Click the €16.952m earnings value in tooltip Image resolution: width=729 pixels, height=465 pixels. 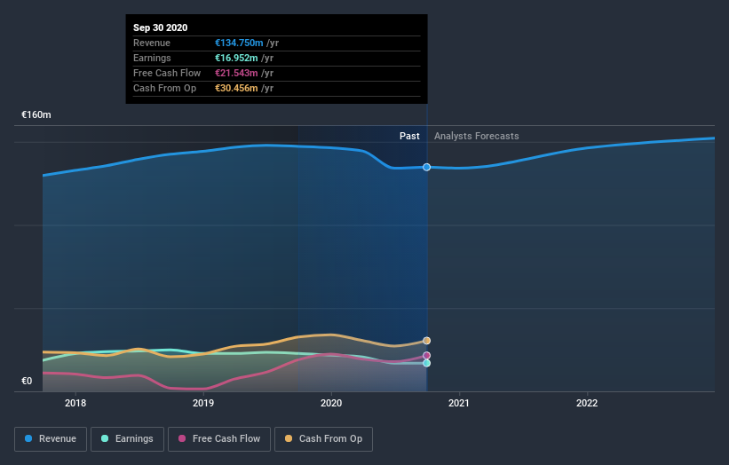click(x=236, y=58)
